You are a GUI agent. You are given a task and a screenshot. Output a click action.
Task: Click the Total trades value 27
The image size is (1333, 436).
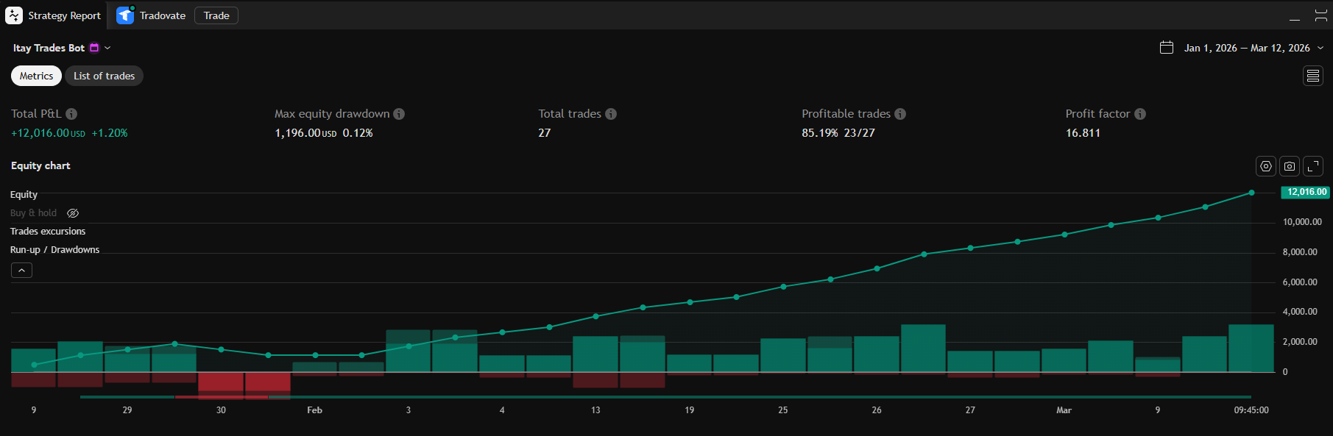coord(545,133)
